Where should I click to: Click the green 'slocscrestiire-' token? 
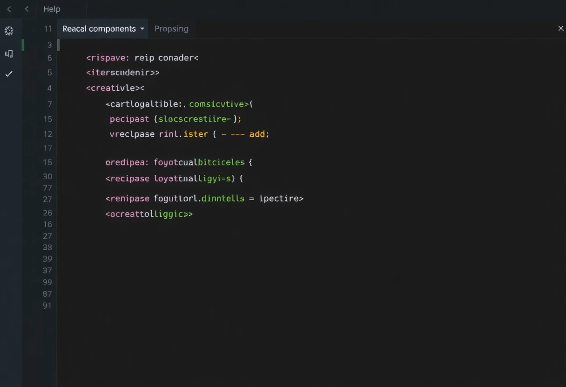tap(195, 119)
